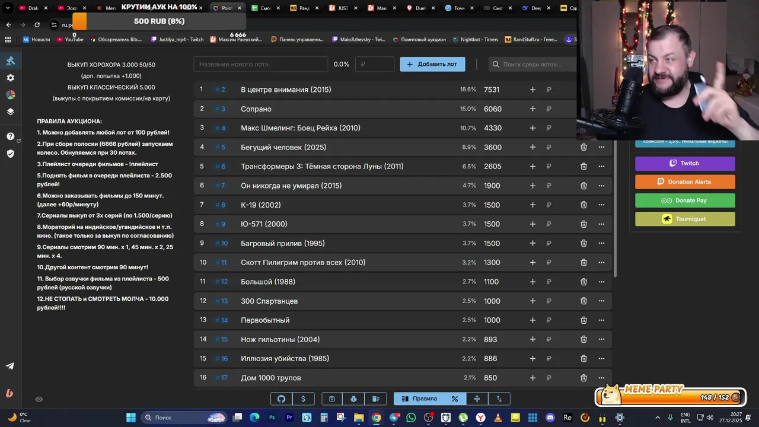Viewport: 759px width, 427px height.
Task: Switch to the Drak browser tab
Action: point(33,8)
